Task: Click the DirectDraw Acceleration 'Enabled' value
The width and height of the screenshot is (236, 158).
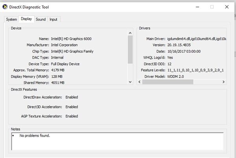Action: pos(72,97)
